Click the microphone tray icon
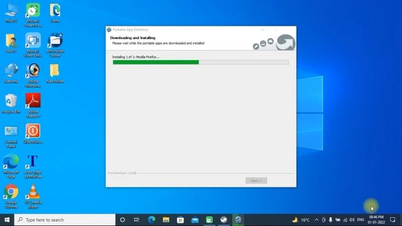The image size is (402, 226). 330,220
